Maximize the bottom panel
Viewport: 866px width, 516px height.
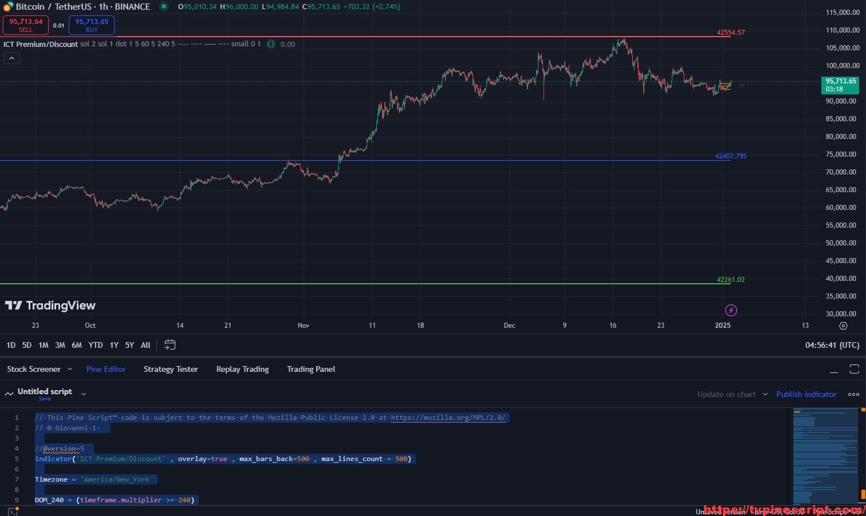854,369
